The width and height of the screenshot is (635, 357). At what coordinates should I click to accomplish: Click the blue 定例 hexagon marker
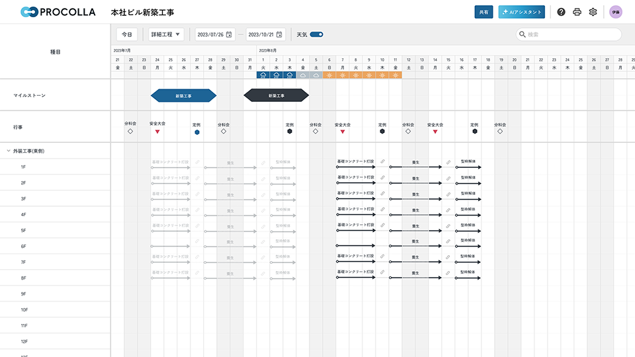[x=197, y=132]
